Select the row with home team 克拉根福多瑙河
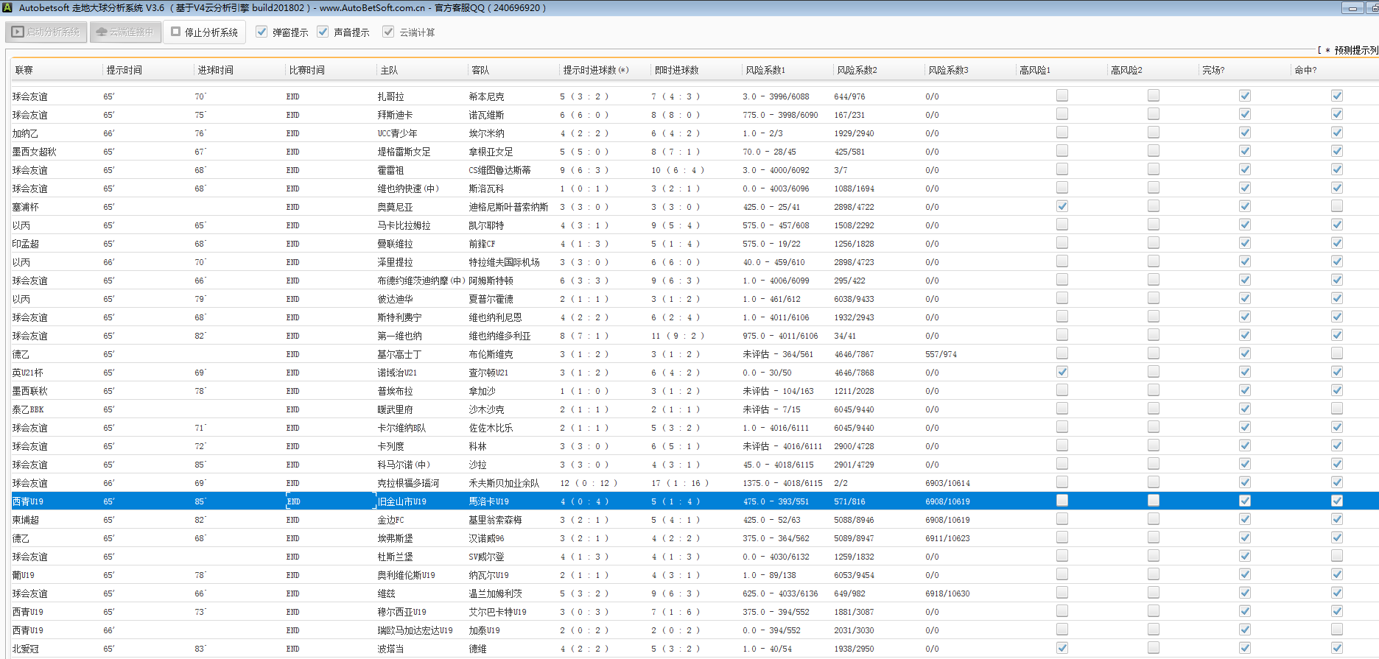This screenshot has width=1379, height=659. (408, 483)
